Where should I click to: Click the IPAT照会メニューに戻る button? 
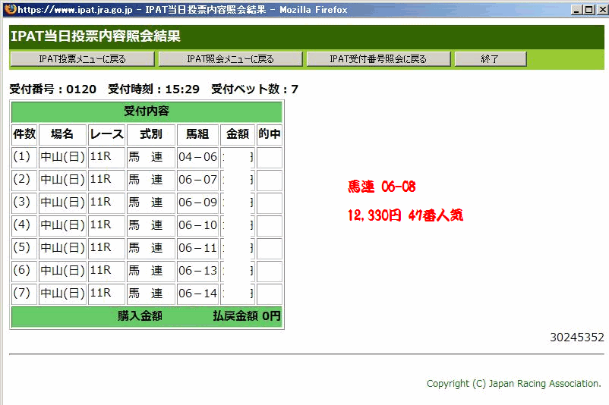click(x=230, y=59)
